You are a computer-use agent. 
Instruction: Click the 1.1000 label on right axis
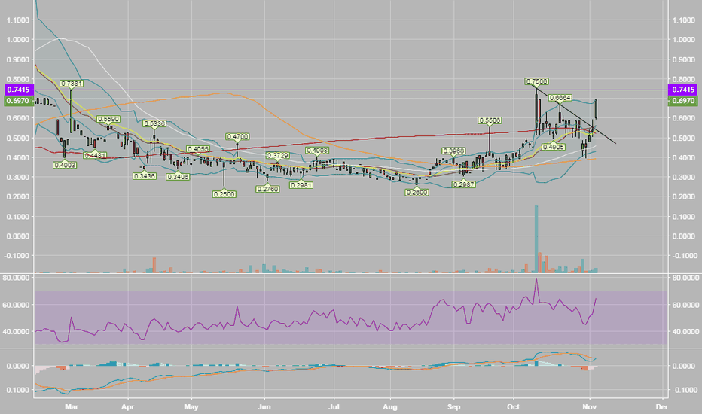(683, 20)
